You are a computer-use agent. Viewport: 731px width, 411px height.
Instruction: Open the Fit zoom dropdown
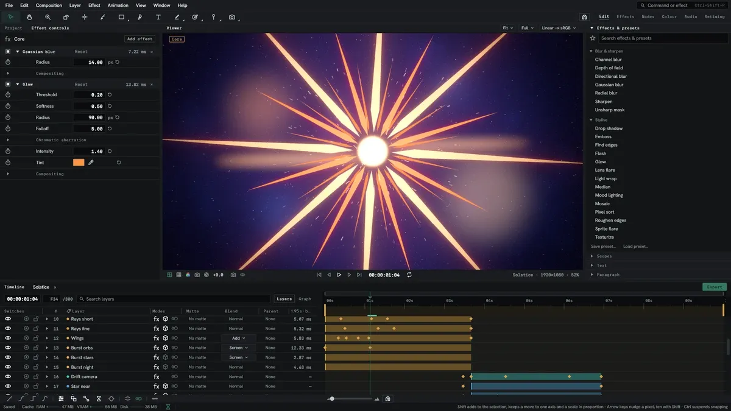tap(508, 28)
